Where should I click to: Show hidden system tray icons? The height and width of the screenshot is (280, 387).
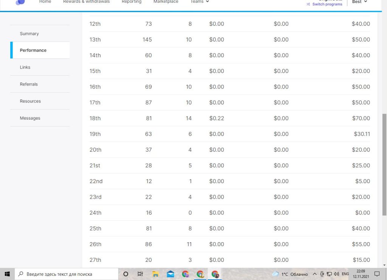click(x=314, y=274)
